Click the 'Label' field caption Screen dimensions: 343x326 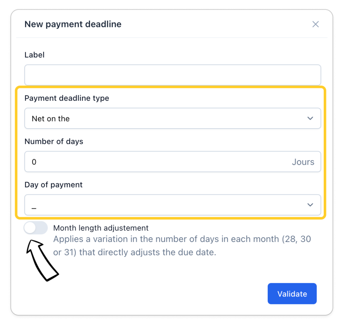coord(35,55)
